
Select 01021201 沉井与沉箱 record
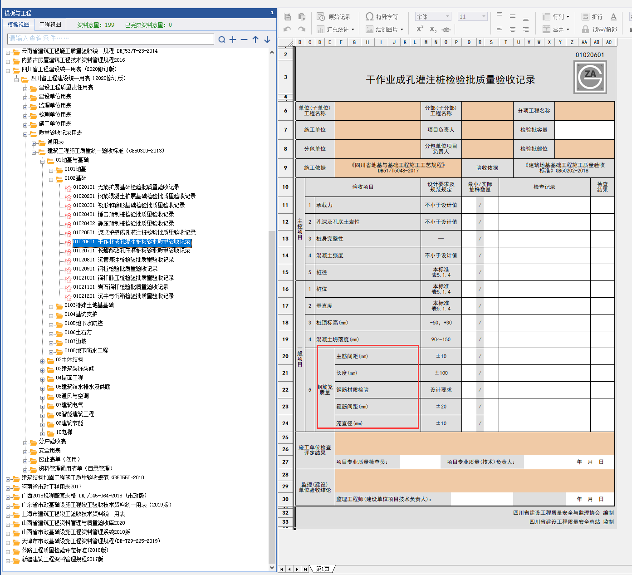123,296
